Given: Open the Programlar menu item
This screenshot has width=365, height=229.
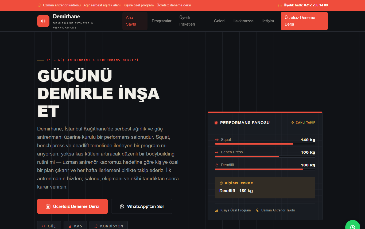Looking at the screenshot, I should click(162, 21).
